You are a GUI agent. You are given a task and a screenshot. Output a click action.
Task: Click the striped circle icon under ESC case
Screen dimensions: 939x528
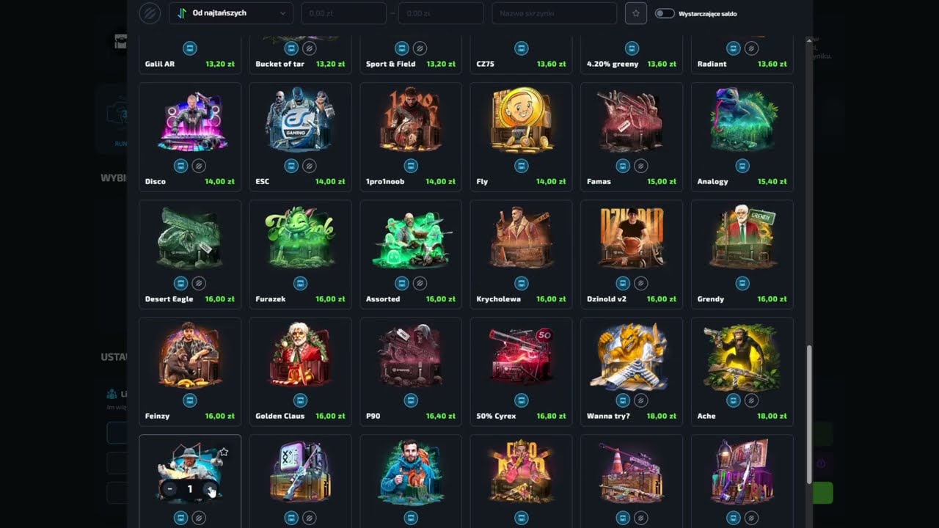309,166
